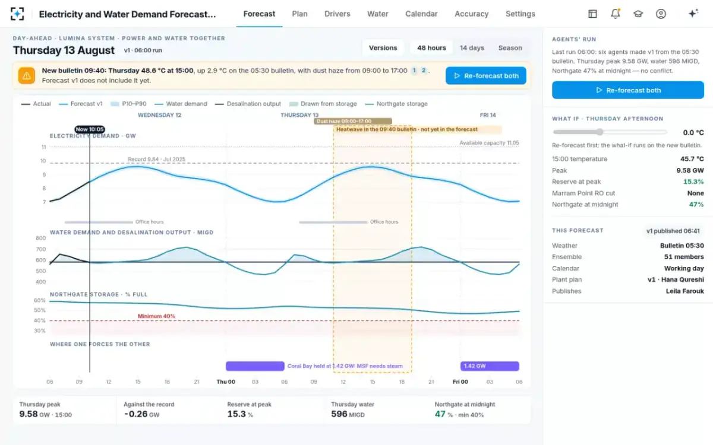Click the v1 · Hana Qureshi plant plan
The height and width of the screenshot is (445, 713).
pyautogui.click(x=676, y=279)
